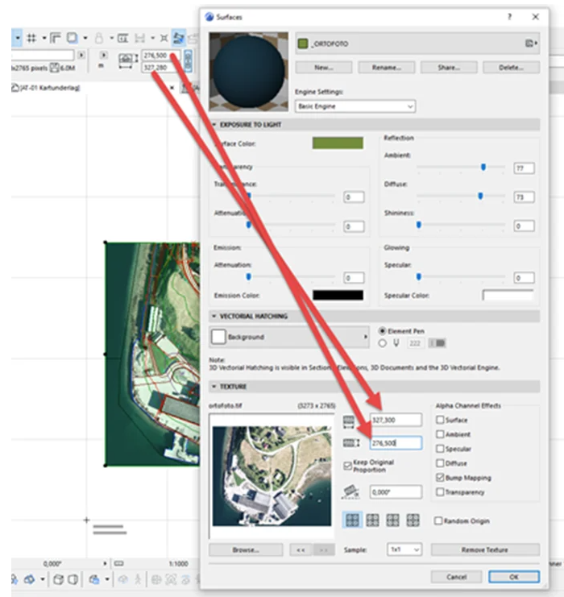
Task: Click the padlock icon in the toolbar
Action: click(x=100, y=38)
